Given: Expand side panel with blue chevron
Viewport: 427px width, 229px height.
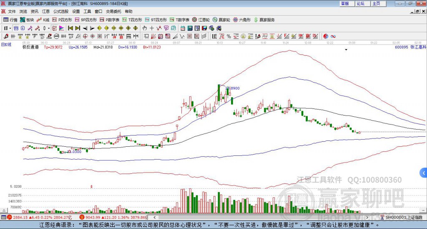Looking at the screenshot, I should pos(424,173).
